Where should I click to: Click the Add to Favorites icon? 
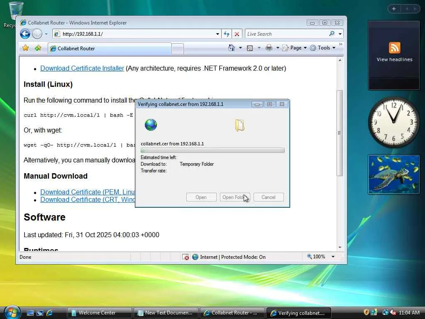pyautogui.click(x=38, y=48)
